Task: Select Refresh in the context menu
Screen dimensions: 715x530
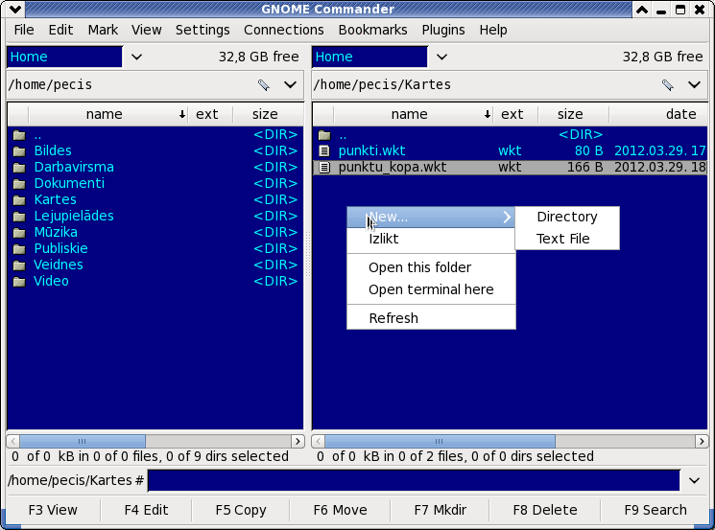Action: coord(431,318)
